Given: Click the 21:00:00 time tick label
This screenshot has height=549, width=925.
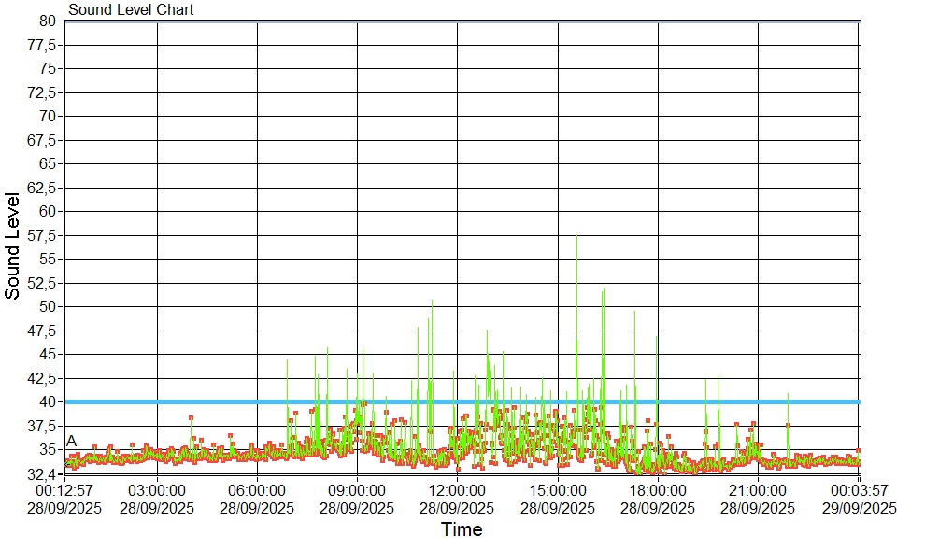Looking at the screenshot, I should point(758,489).
